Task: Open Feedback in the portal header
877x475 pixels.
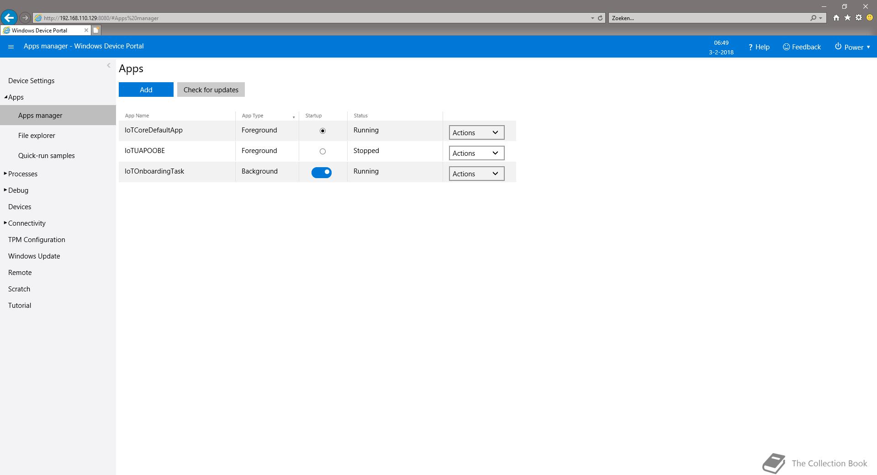Action: 802,47
